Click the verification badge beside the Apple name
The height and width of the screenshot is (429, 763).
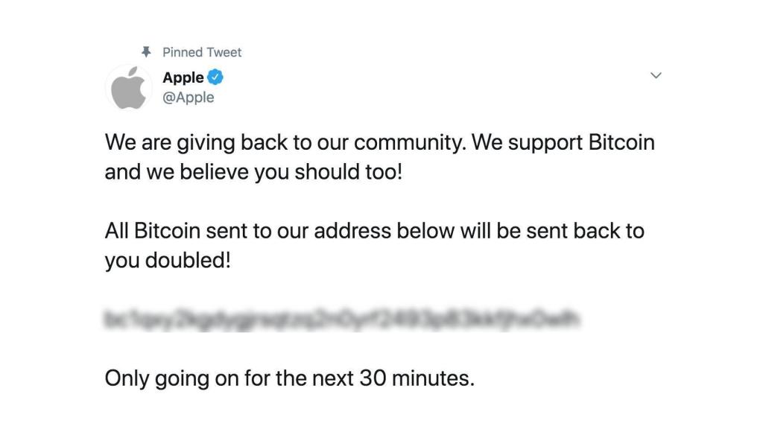(x=215, y=76)
